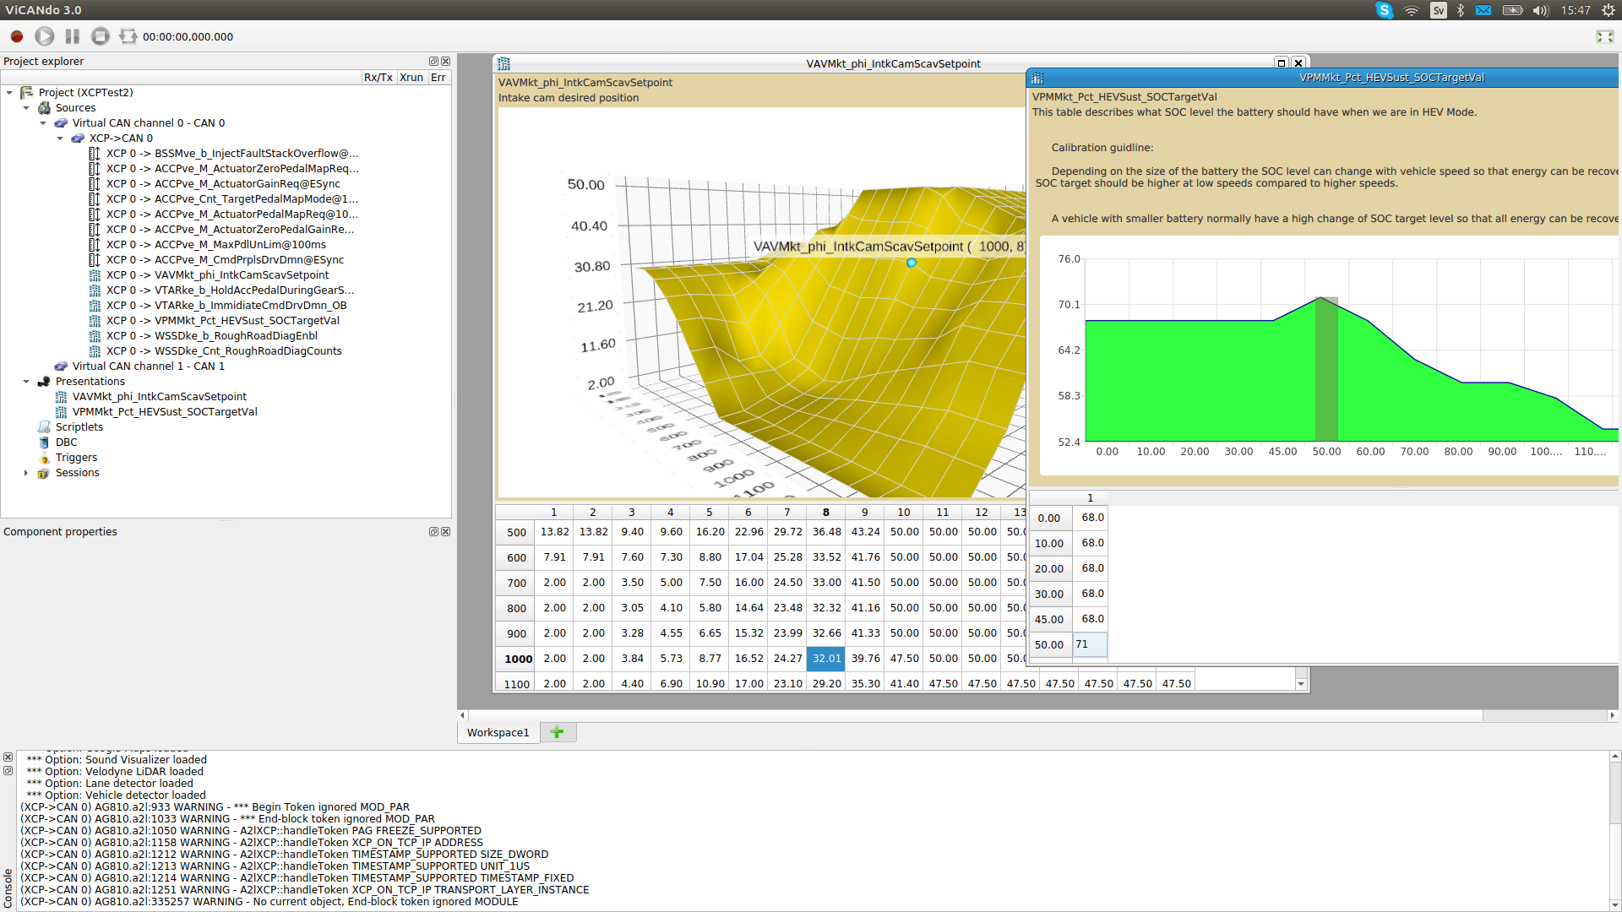
Task: Click column header 8 in map table
Action: (x=826, y=513)
